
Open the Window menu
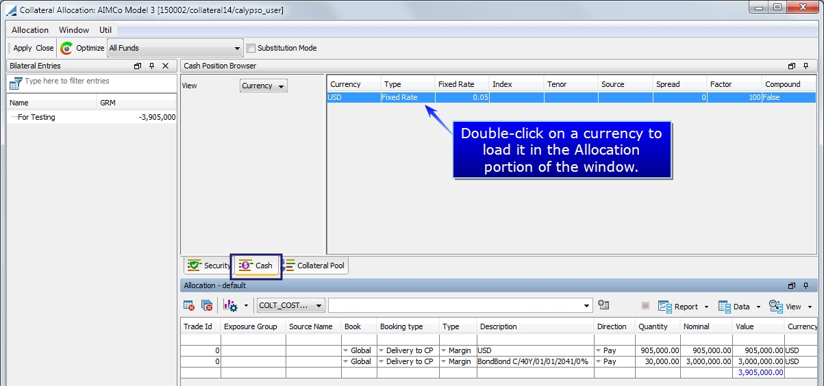point(74,30)
